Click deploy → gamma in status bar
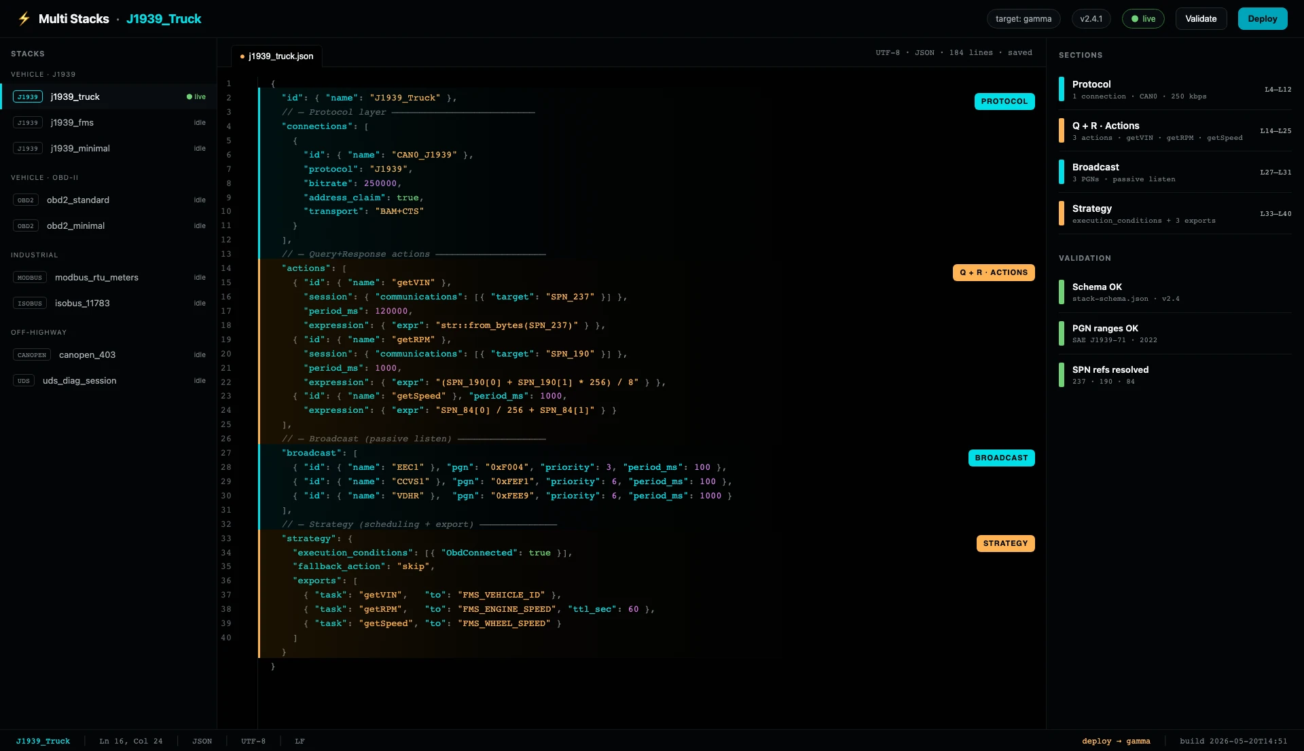Image resolution: width=1304 pixels, height=751 pixels. pyautogui.click(x=1116, y=741)
